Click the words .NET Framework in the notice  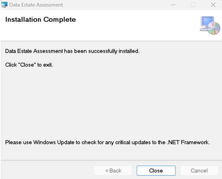pyautogui.click(x=188, y=142)
